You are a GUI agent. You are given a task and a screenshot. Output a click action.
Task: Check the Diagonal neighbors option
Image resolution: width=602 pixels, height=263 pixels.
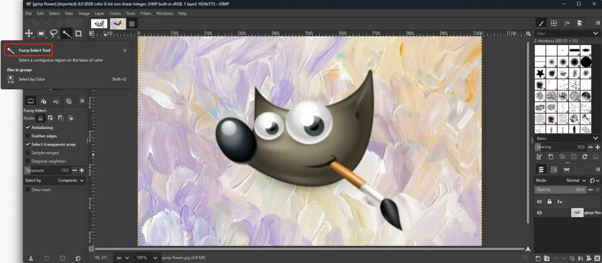[28, 161]
